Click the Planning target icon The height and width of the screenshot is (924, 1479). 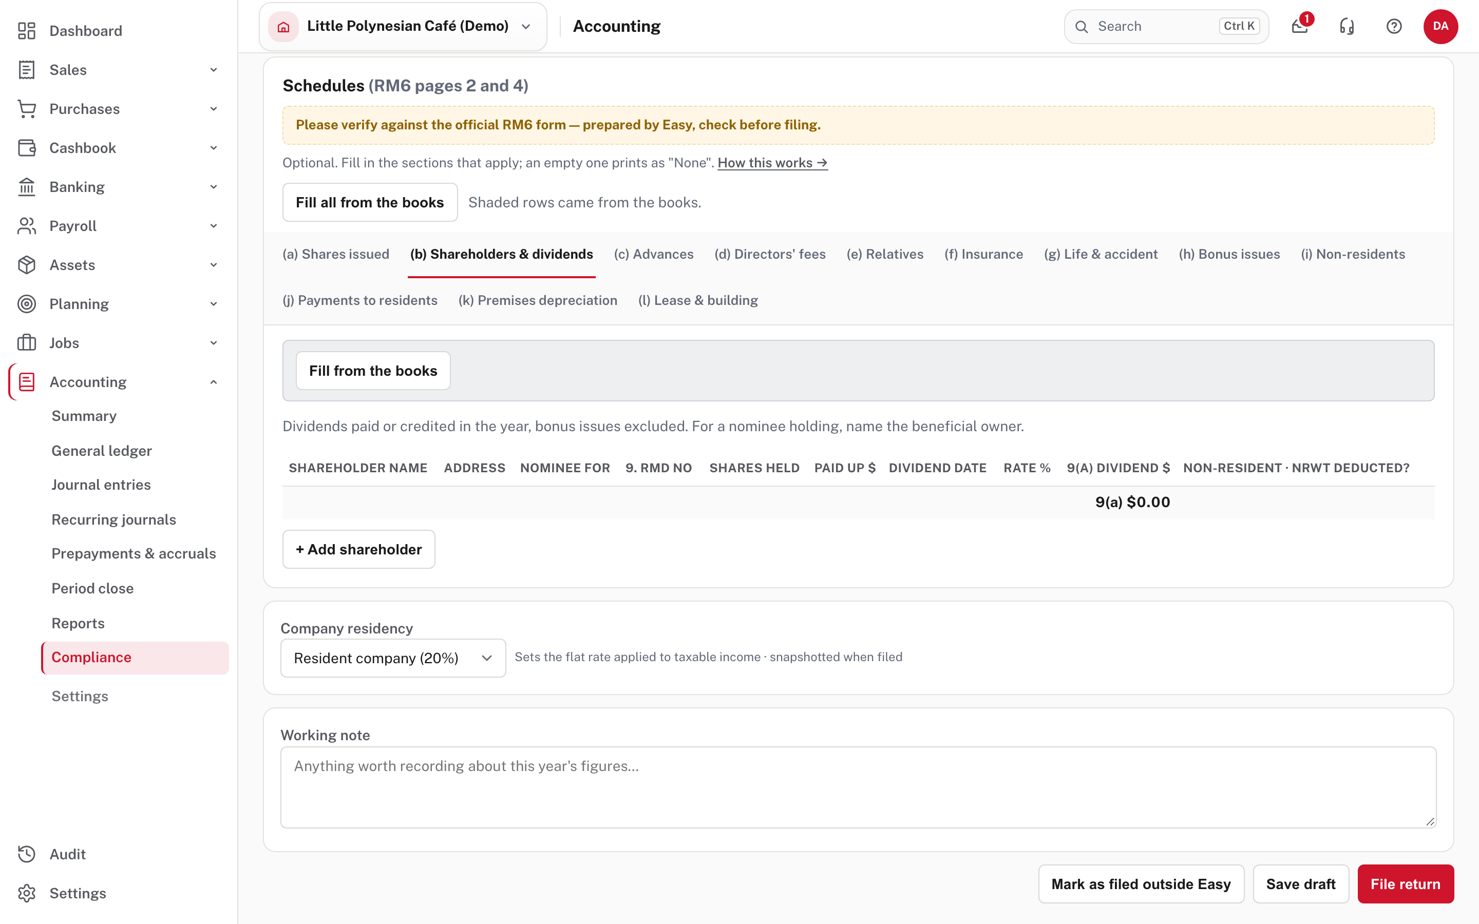pyautogui.click(x=26, y=304)
